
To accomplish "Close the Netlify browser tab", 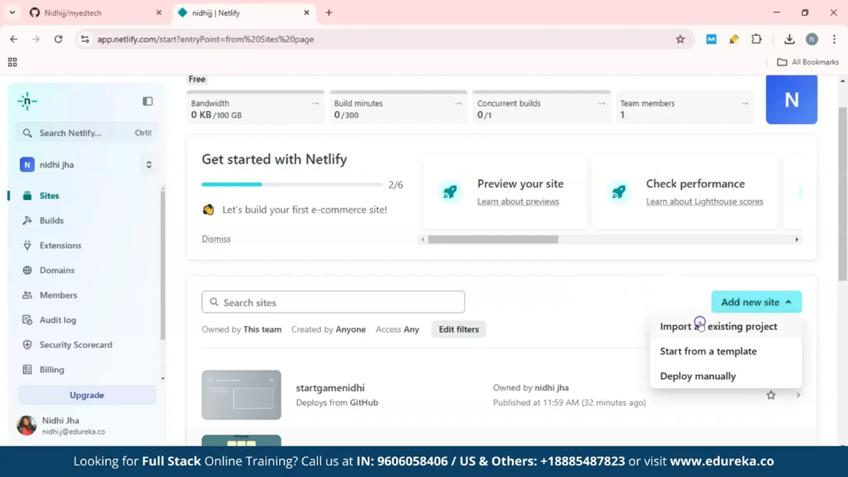I will click(306, 13).
